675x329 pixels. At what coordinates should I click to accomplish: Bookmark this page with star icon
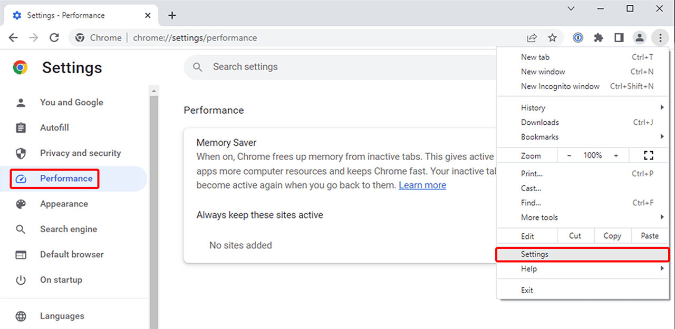pyautogui.click(x=552, y=38)
